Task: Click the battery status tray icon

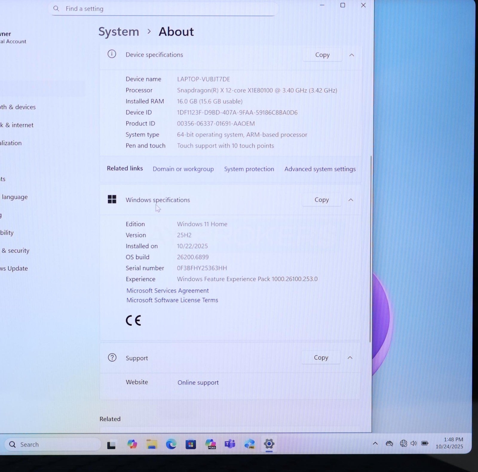Action: [425, 443]
